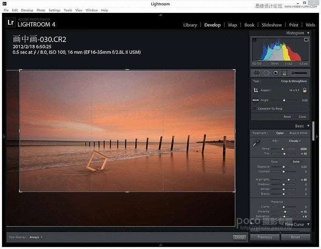This screenshot has width=321, height=249.
Task: Toggle highlight clipping indicator in histogram
Action: (306, 40)
